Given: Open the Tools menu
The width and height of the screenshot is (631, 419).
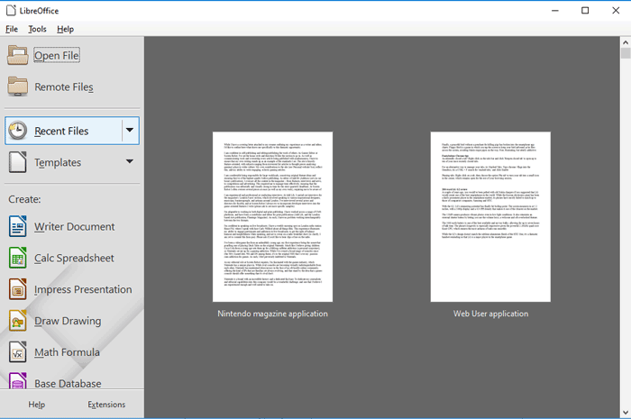Looking at the screenshot, I should click(37, 29).
